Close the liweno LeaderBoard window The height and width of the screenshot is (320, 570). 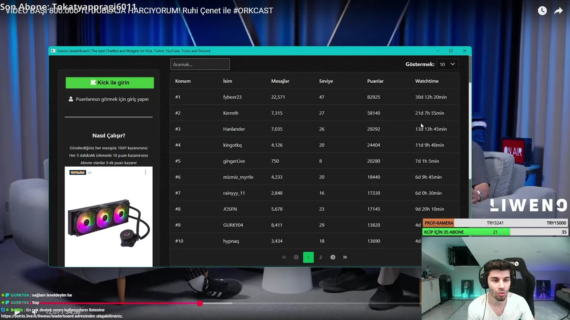click(464, 51)
